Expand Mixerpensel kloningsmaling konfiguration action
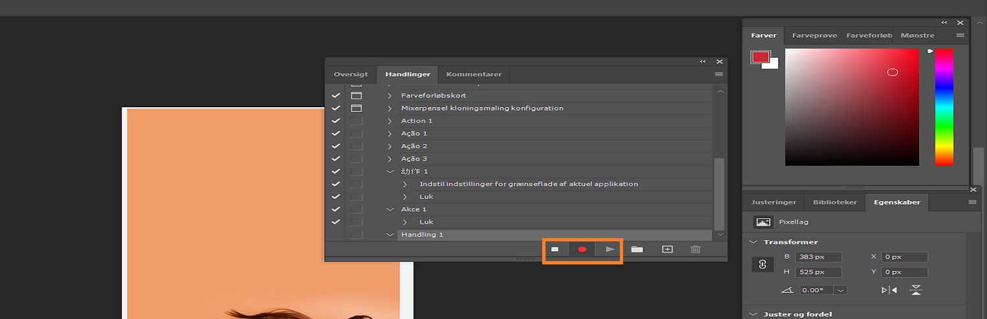Image resolution: width=987 pixels, height=319 pixels. coord(390,108)
